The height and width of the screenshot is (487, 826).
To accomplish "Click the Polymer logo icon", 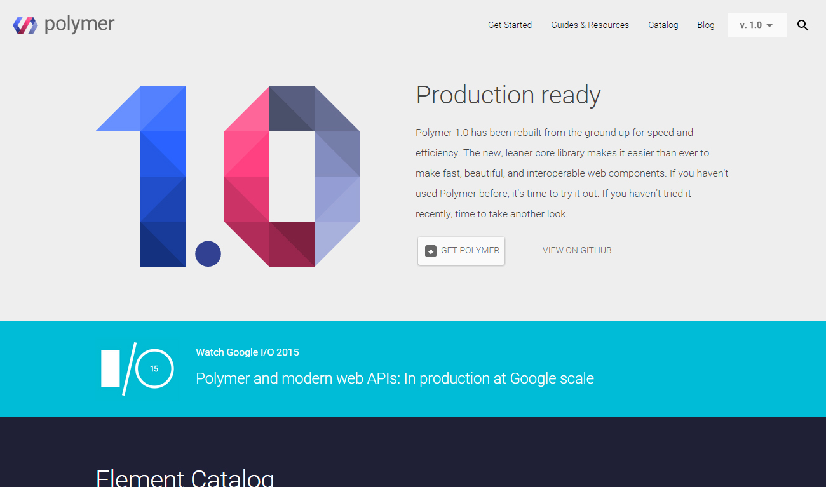I will pos(25,25).
